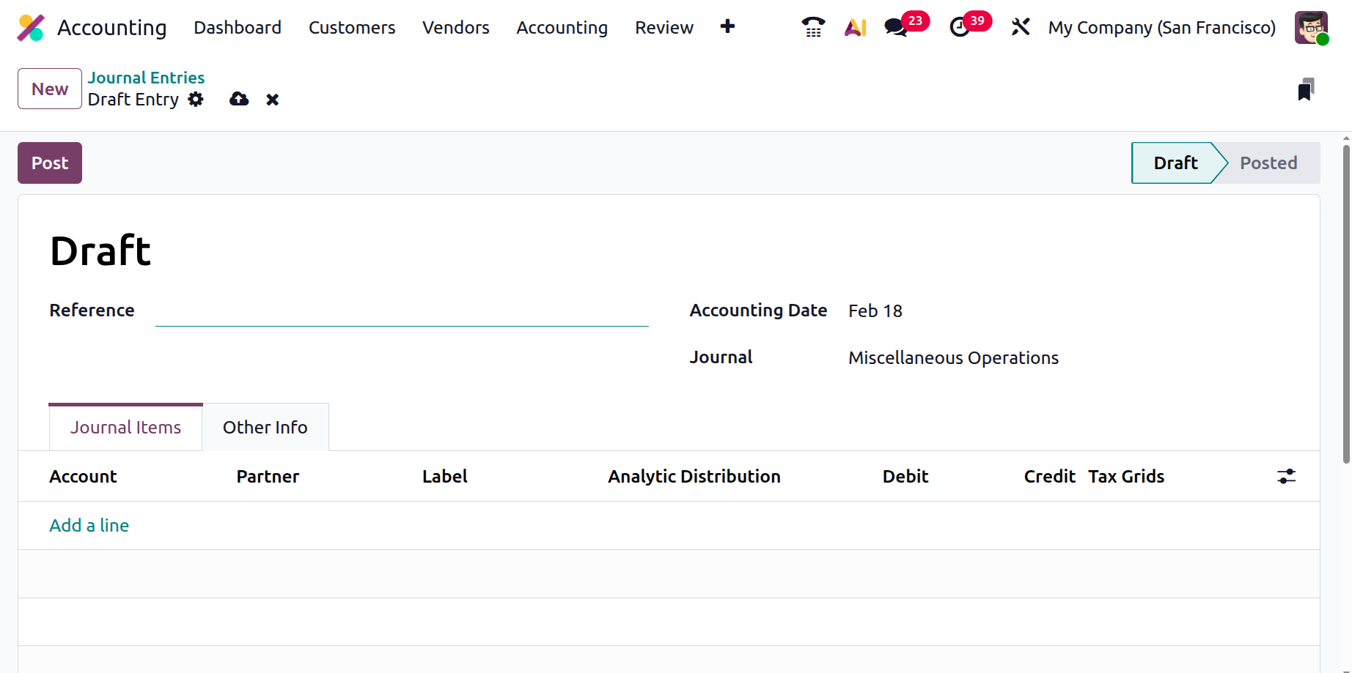Open the activities clock icon showing 39

coord(960,27)
